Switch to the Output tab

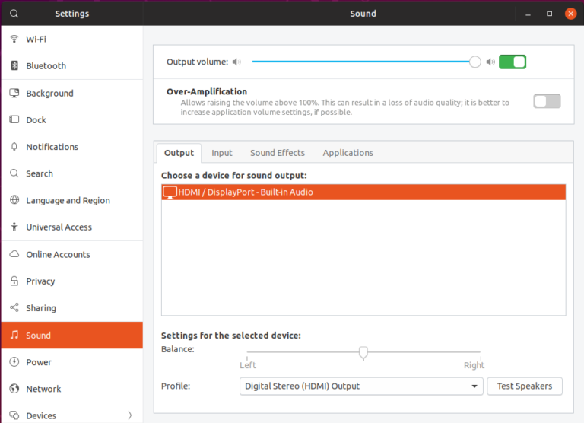(179, 153)
